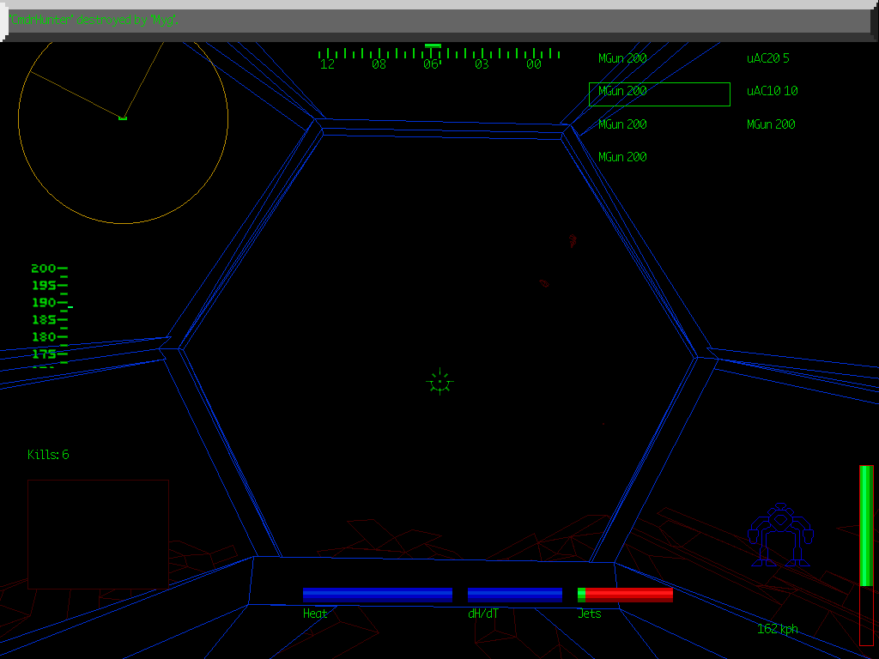Click the 162 kph speed readout
Viewport: 879px width, 659px height.
pyautogui.click(x=776, y=628)
